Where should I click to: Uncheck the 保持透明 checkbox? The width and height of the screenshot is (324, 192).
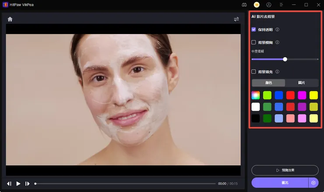tap(254, 30)
